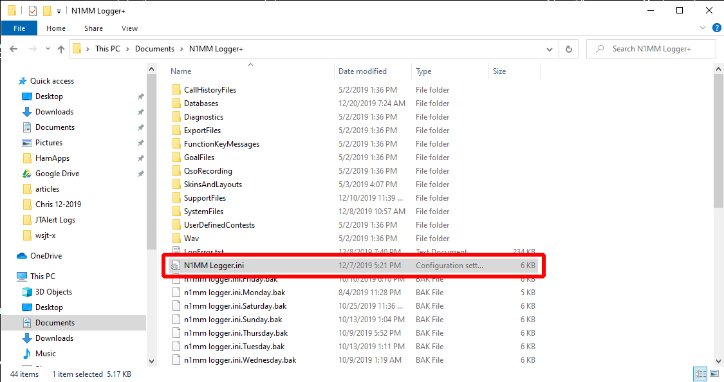Select the n1mm logger.ini.Saturday.bak file icon

point(176,306)
